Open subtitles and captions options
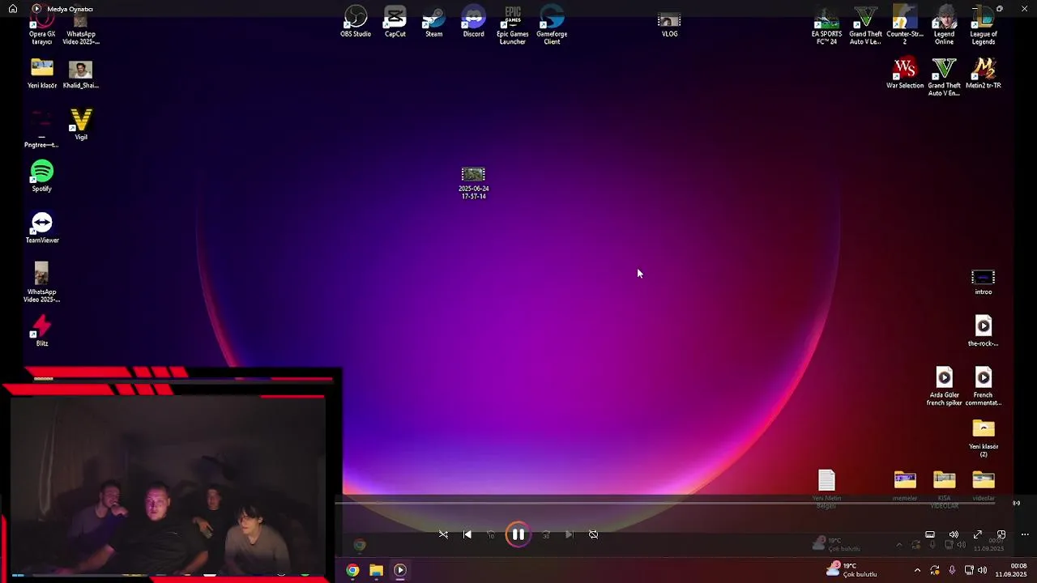Screen dimensions: 1037x583 pyautogui.click(x=930, y=534)
